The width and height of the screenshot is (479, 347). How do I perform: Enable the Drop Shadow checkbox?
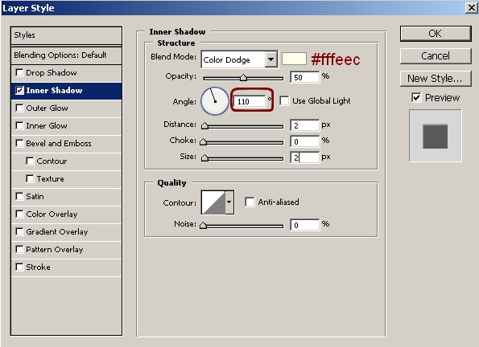[x=19, y=72]
